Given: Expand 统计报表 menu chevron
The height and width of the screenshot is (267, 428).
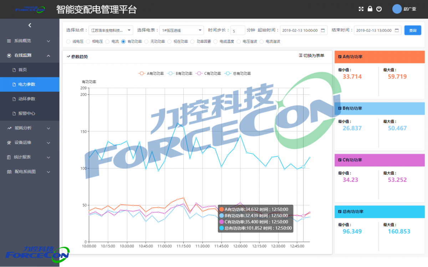Looking at the screenshot, I should (49, 157).
